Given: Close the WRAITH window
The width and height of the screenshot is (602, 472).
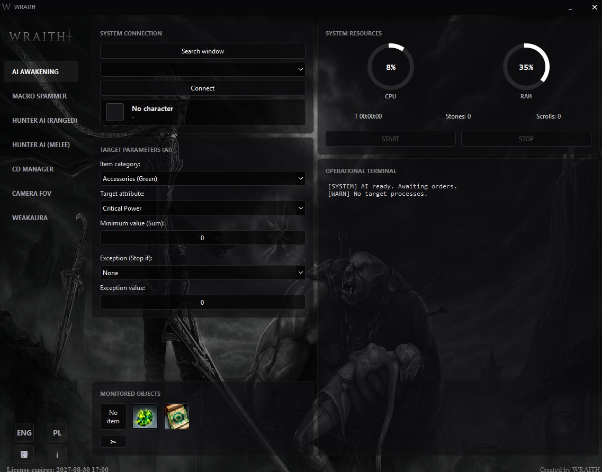Looking at the screenshot, I should (594, 7).
